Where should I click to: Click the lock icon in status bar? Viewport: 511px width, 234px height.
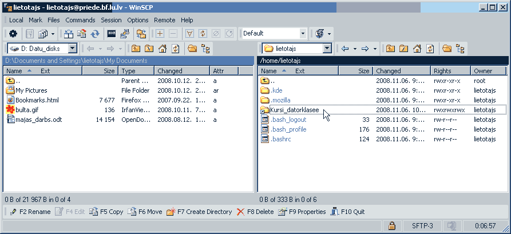coord(392,225)
